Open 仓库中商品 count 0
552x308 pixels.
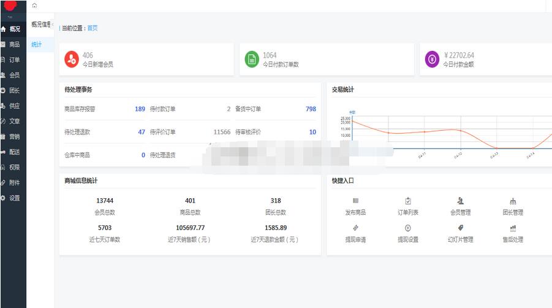(x=143, y=155)
